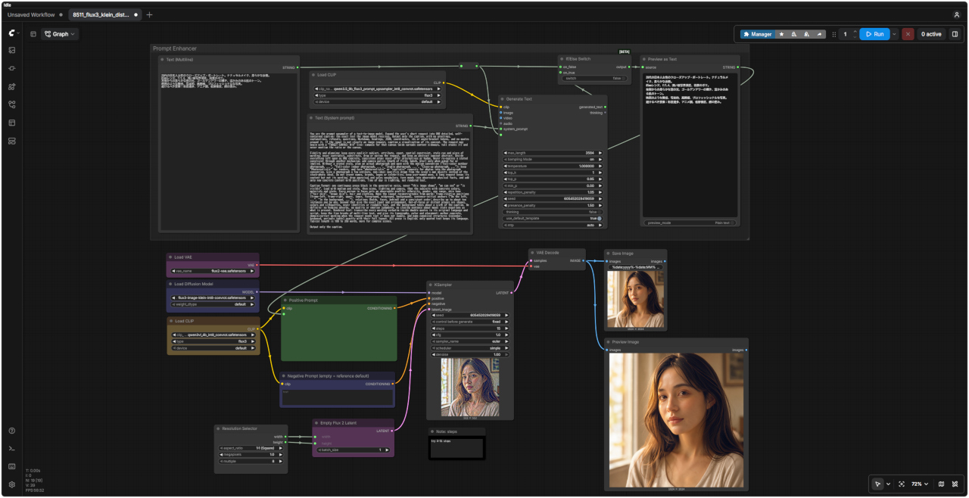
Task: Open the Manager button
Action: click(x=757, y=34)
